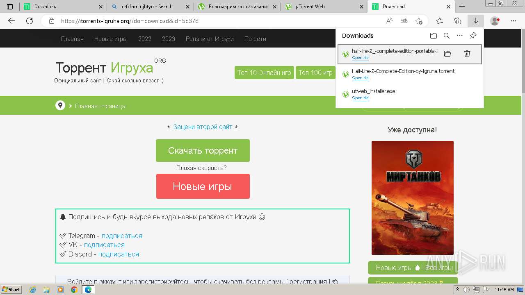The image size is (525, 295).
Task: Launch Internet Explorer from the taskbar
Action: click(33, 290)
